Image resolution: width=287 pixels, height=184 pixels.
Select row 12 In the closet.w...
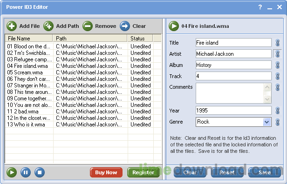coord(83,118)
